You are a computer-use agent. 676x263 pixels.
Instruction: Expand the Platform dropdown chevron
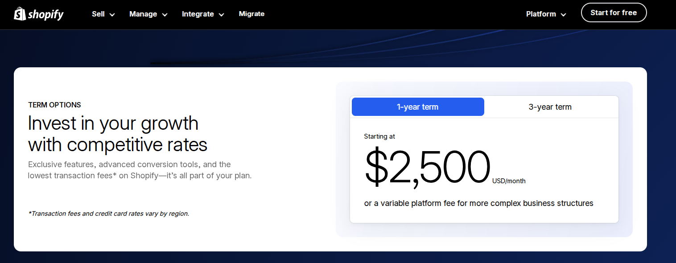pyautogui.click(x=563, y=15)
